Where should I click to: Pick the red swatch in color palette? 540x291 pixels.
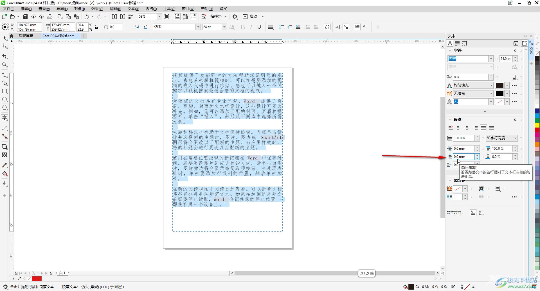[x=537, y=129]
